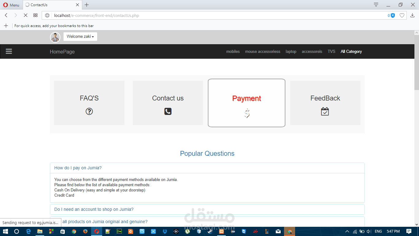Open Cortana search circle on taskbar
Viewport: 419px width, 236px height.
[17, 231]
